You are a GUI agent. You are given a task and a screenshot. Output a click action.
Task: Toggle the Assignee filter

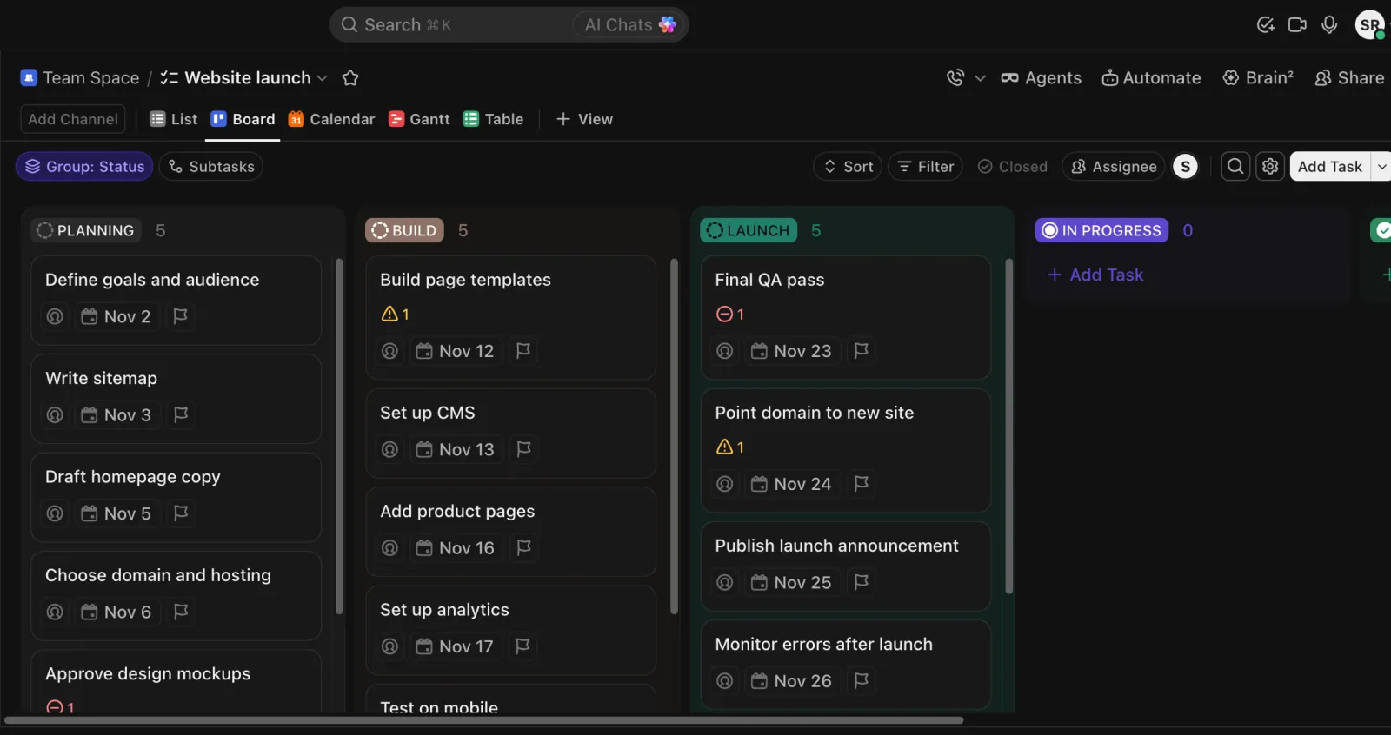click(1114, 167)
